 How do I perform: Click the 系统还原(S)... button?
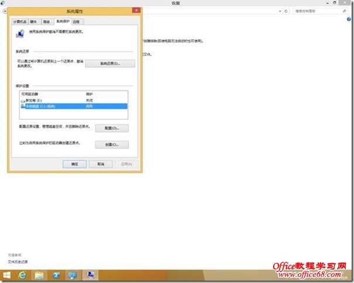[110, 64]
